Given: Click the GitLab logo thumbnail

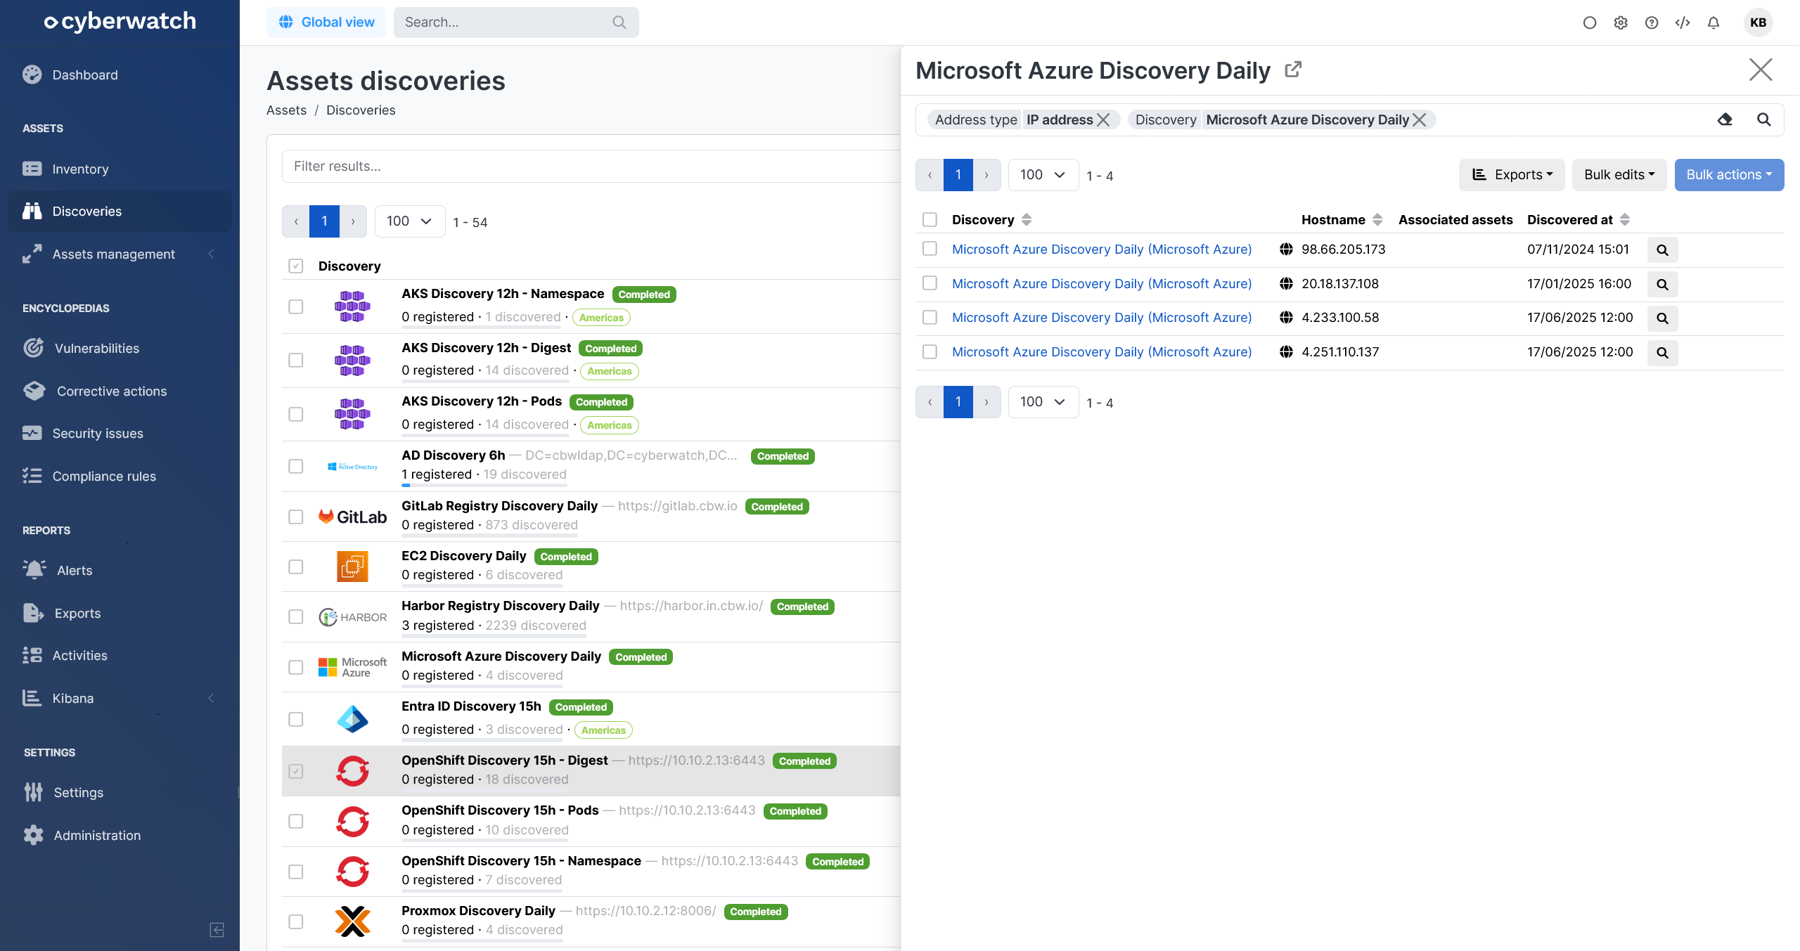Looking at the screenshot, I should click(x=352, y=517).
